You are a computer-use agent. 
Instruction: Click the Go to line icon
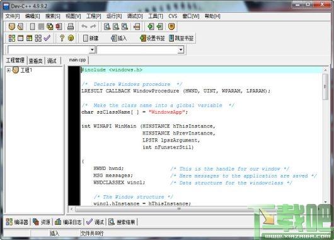click(137, 27)
